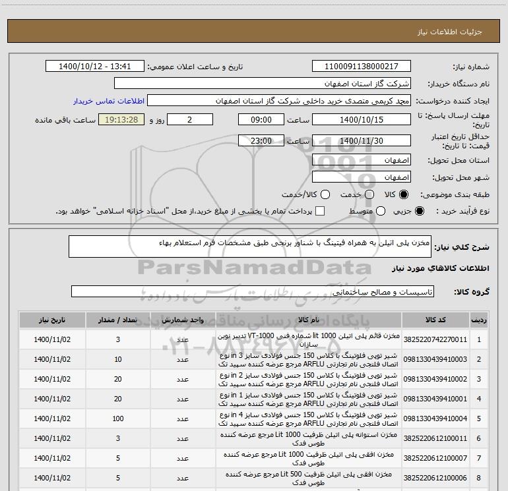The width and height of the screenshot is (508, 491).
Task: Click row 7 item name مخزن افقی Lit 1000
Action: (309, 458)
